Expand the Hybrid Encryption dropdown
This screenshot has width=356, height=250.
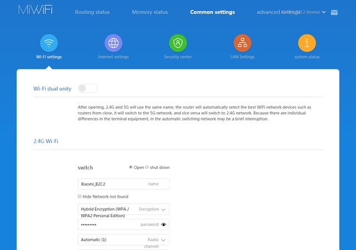coord(123,209)
